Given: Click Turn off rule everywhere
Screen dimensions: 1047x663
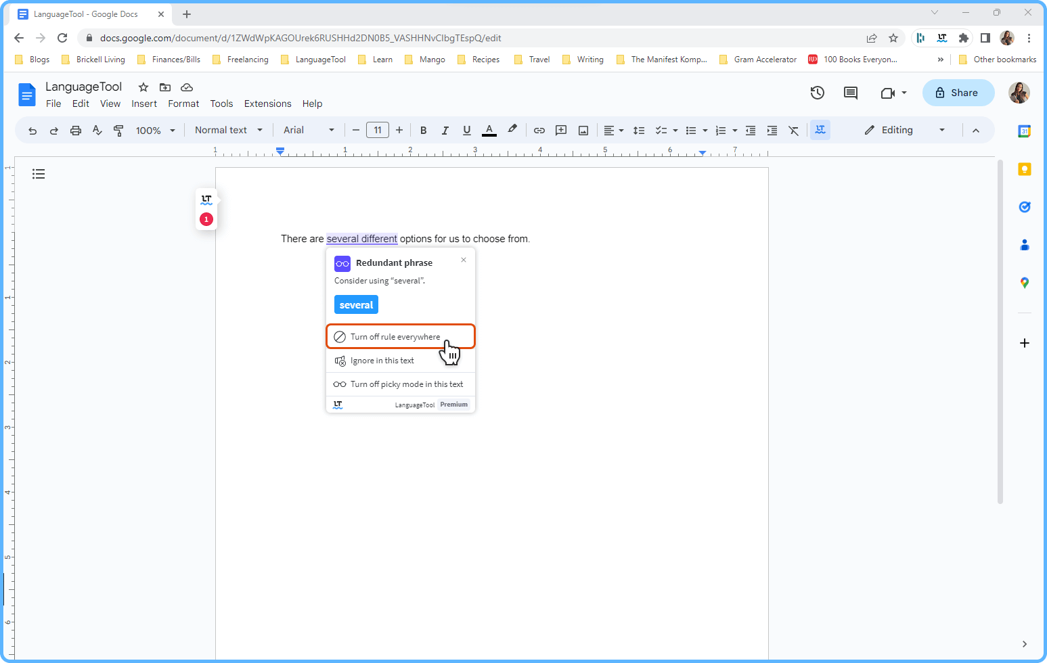Looking at the screenshot, I should pyautogui.click(x=401, y=336).
